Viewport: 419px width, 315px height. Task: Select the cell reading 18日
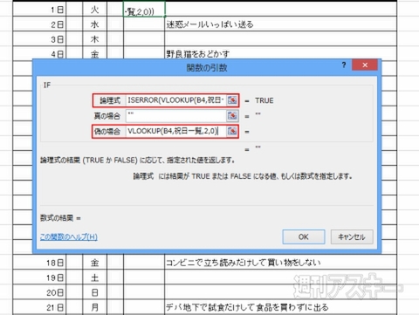(x=39, y=263)
